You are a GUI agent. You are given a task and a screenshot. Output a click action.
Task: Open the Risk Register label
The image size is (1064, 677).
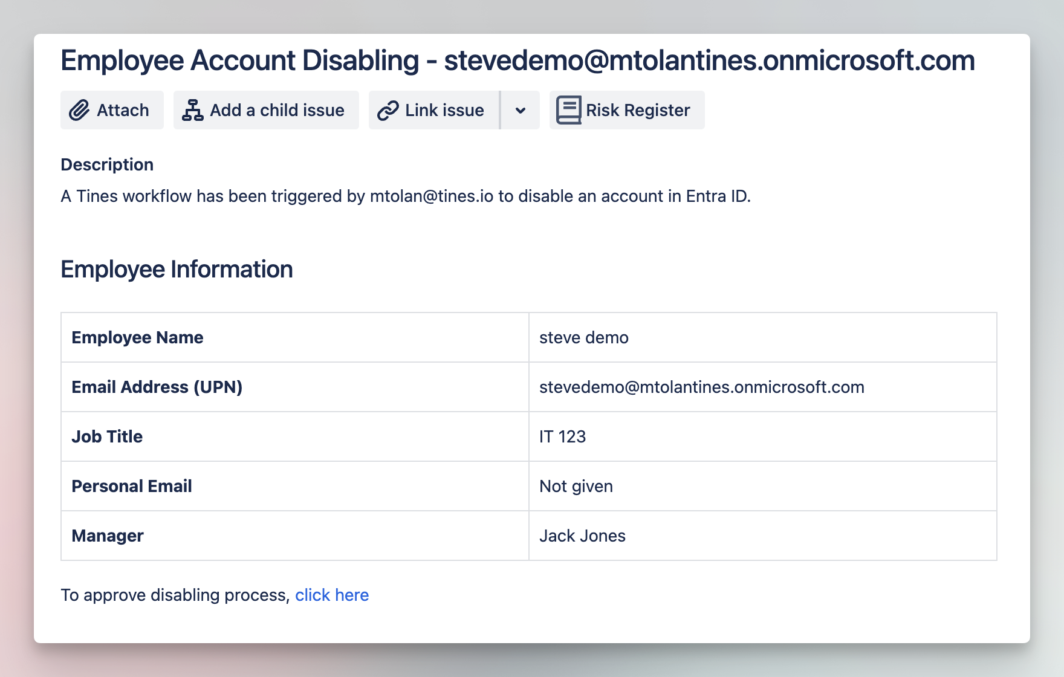point(638,111)
